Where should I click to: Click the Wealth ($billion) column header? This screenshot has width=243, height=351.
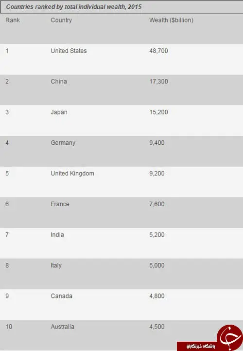(171, 20)
